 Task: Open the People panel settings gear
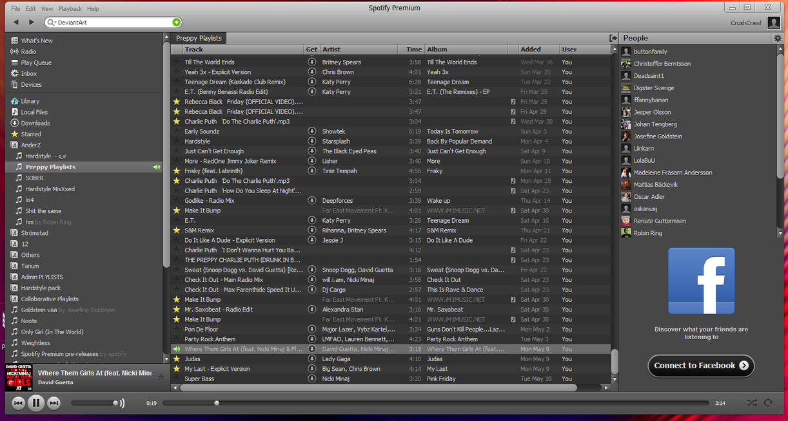tap(778, 38)
